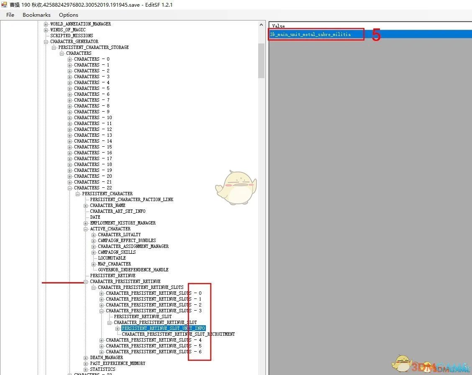Select the 3k_main_unit_metal_sabre_militia value cell
472x375 pixels.
[x=310, y=34]
